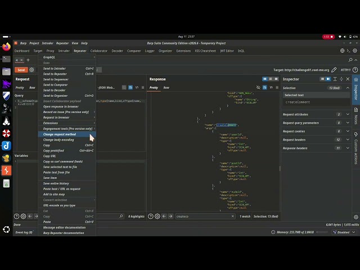Toggle request \n newline display
Viewport: 360px width, 270px height.
click(x=137, y=88)
